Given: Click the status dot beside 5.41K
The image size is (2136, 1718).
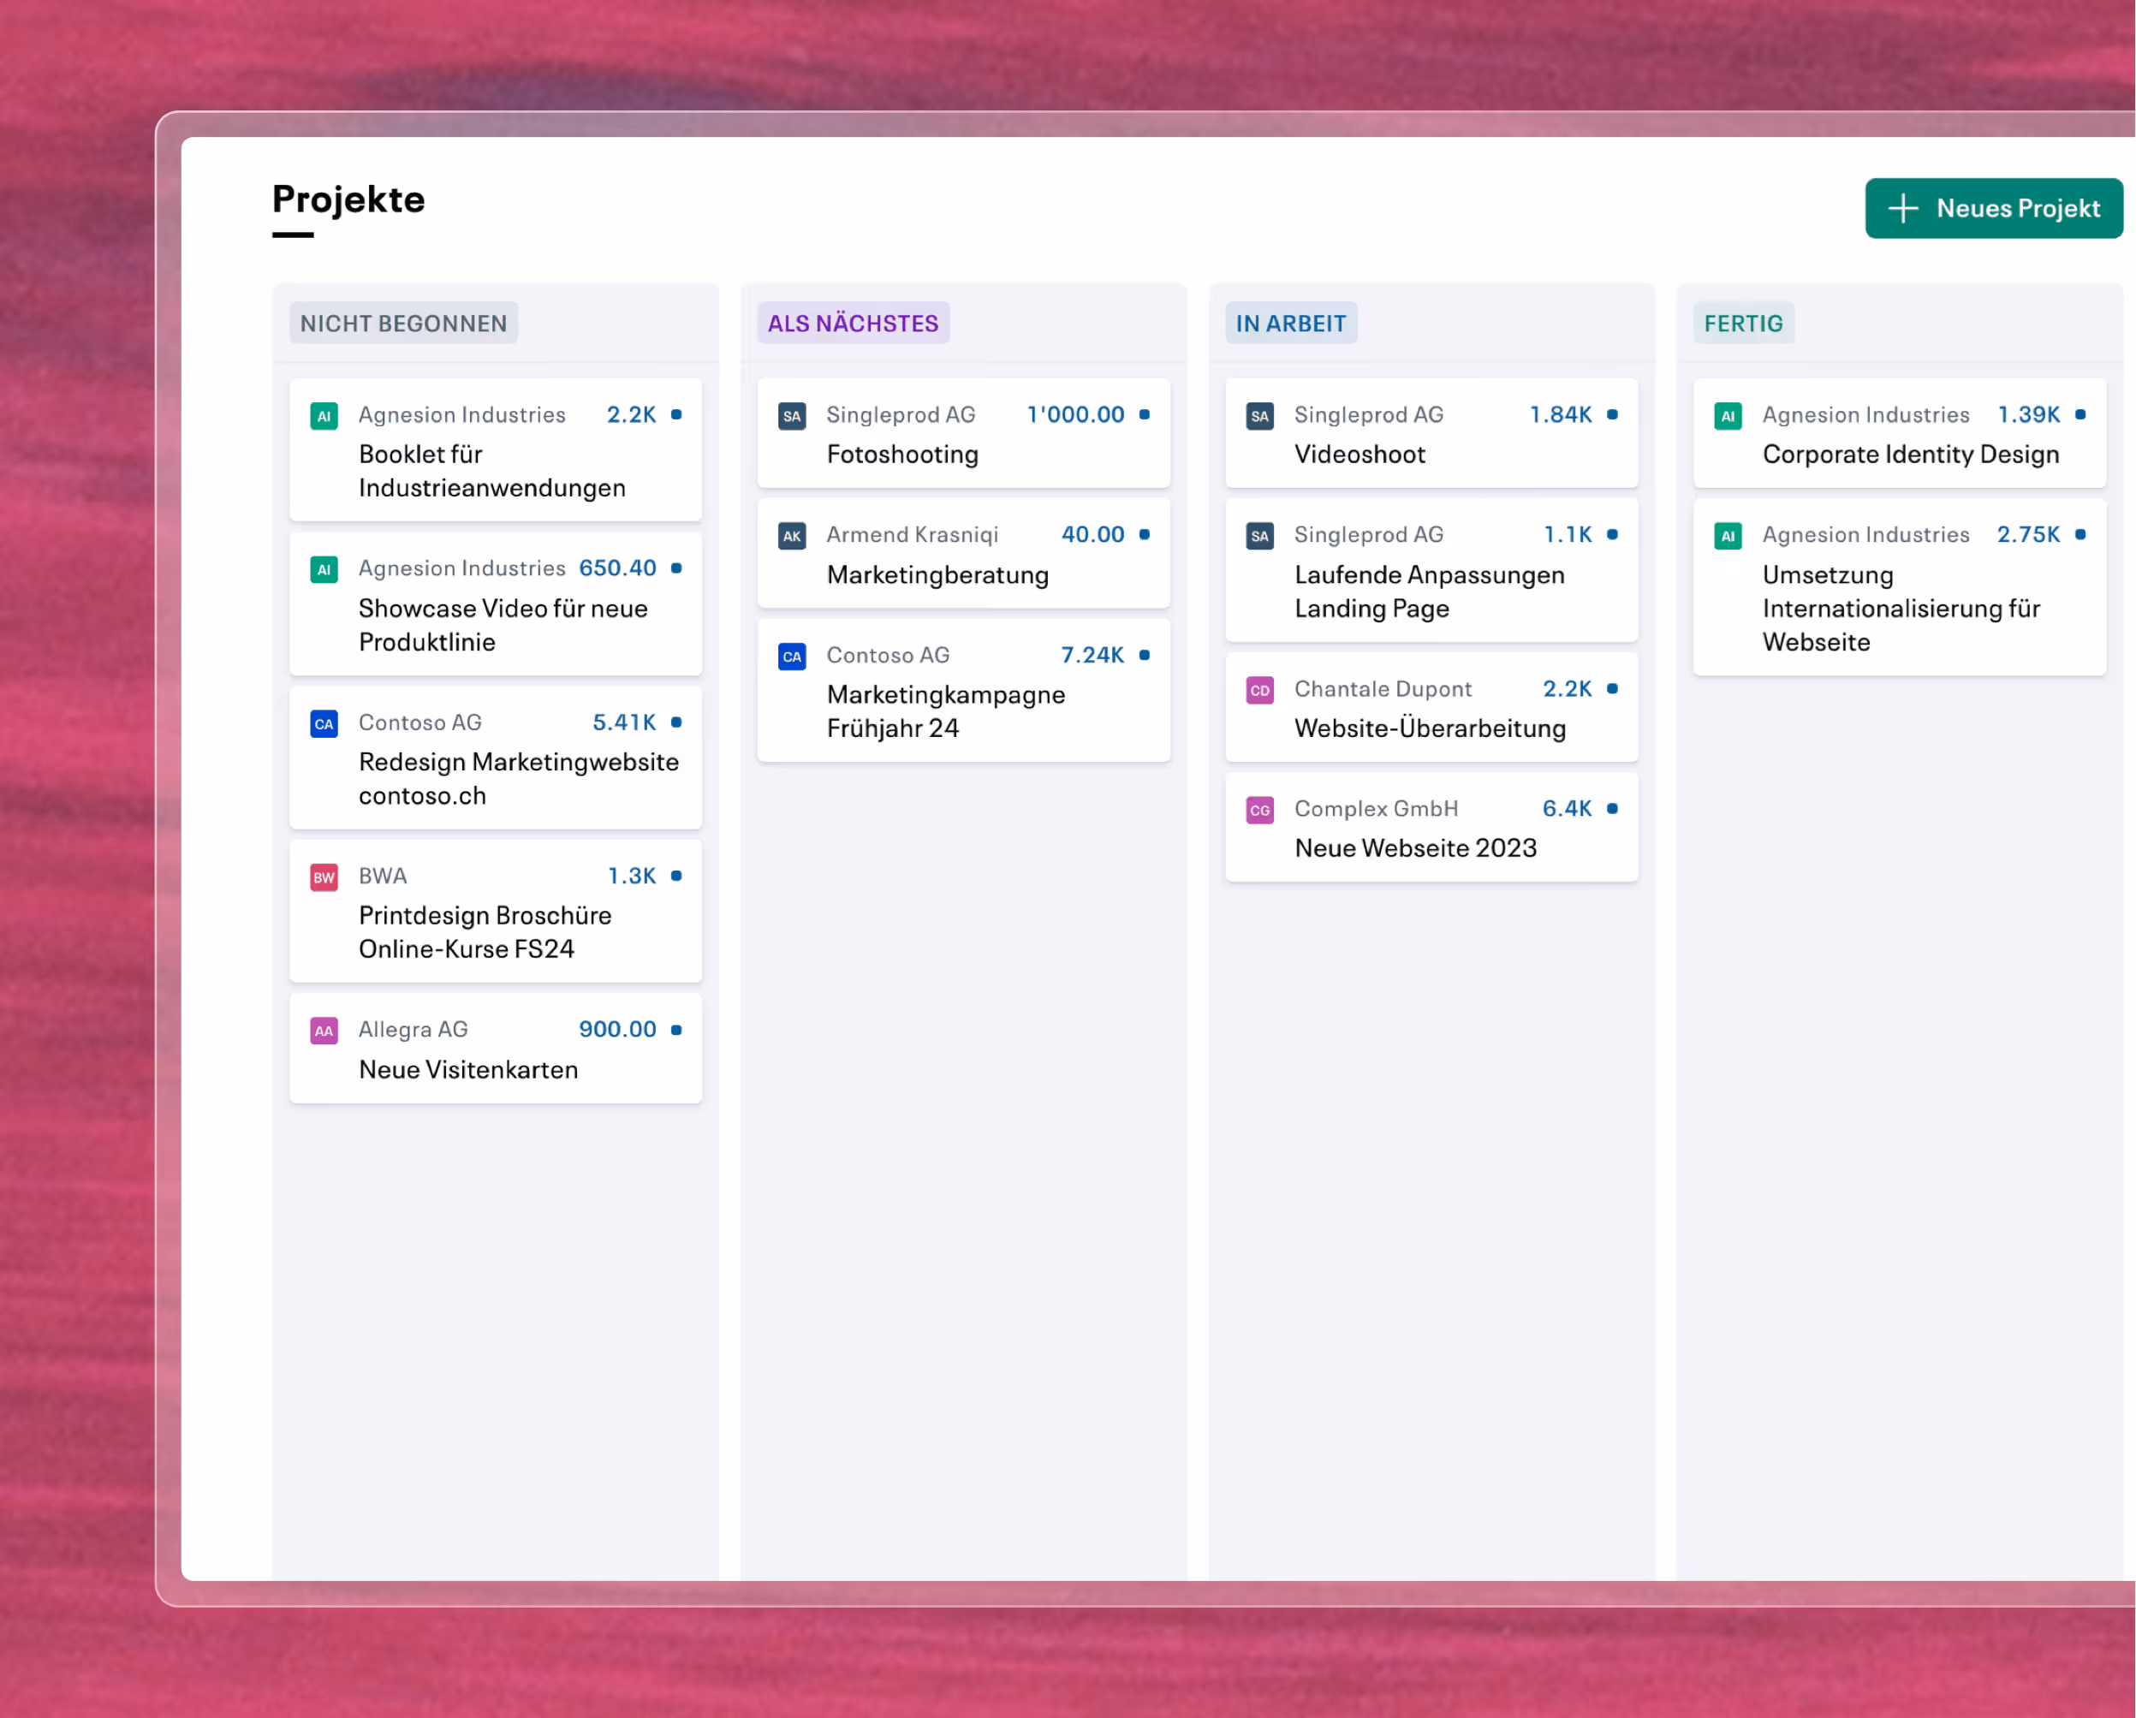Looking at the screenshot, I should [x=676, y=722].
